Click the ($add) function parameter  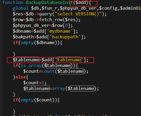(81, 3)
